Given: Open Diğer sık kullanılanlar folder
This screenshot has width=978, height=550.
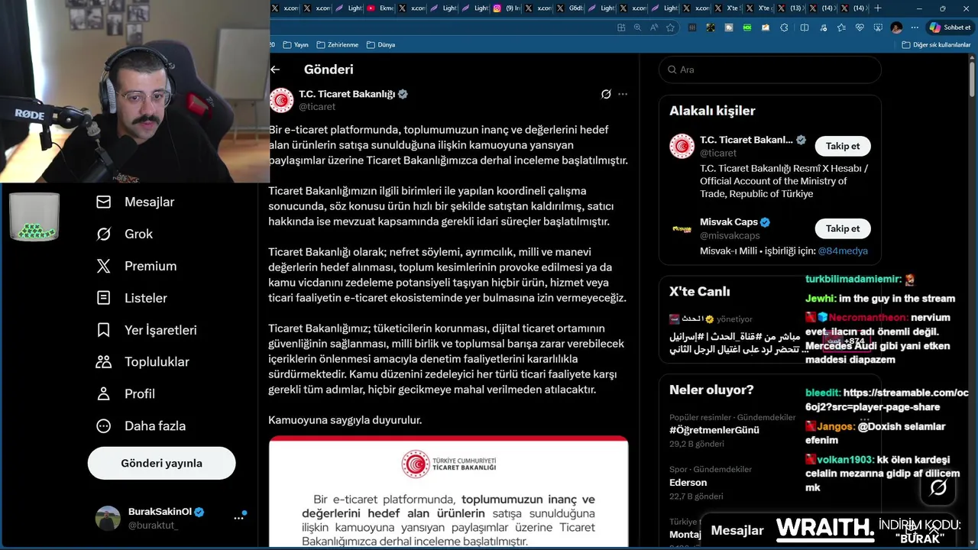Looking at the screenshot, I should pos(936,45).
